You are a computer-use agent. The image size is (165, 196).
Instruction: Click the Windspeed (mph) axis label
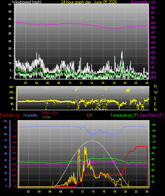click(26, 2)
